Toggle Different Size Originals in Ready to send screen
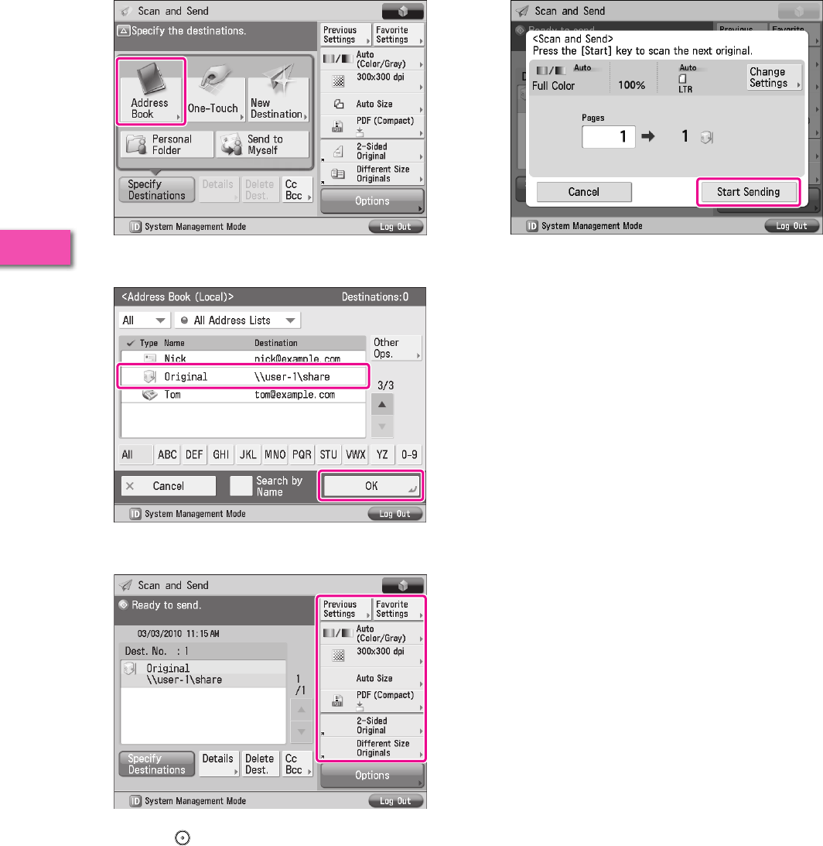This screenshot has height=846, width=823. (x=372, y=748)
